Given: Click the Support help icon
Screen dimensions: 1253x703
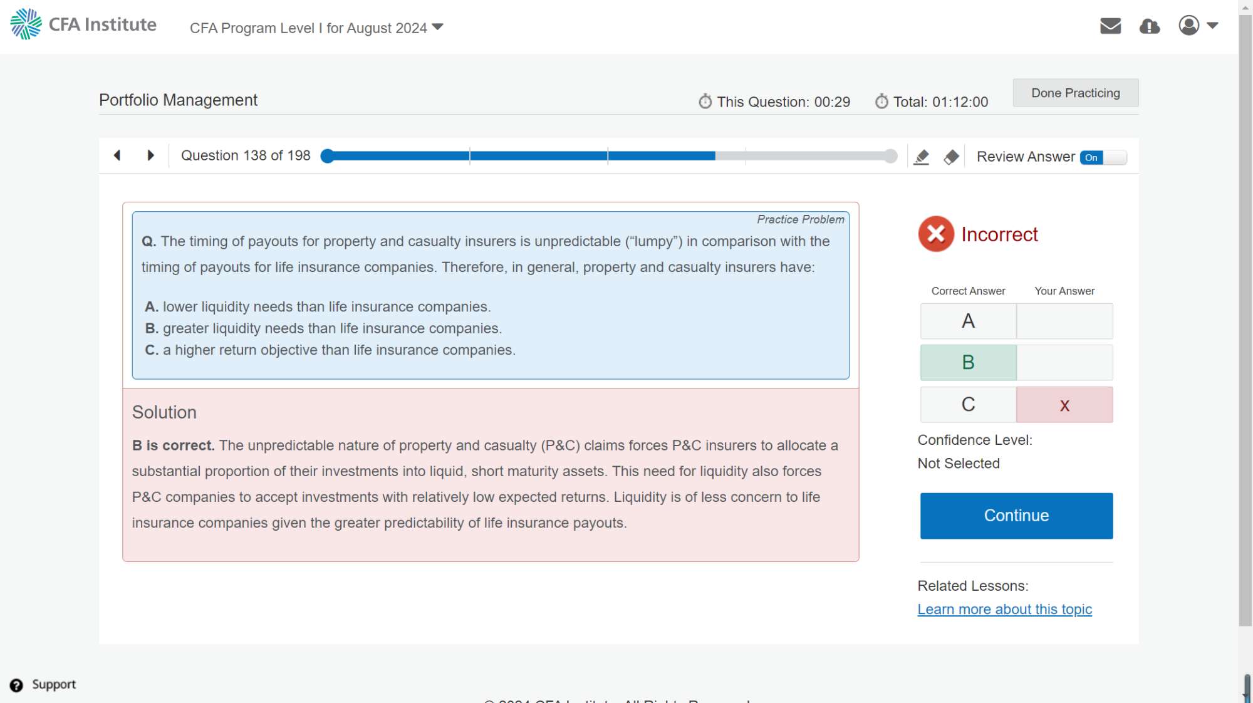Looking at the screenshot, I should (17, 685).
